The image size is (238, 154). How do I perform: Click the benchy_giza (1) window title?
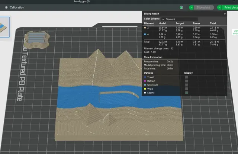click(x=82, y=1)
